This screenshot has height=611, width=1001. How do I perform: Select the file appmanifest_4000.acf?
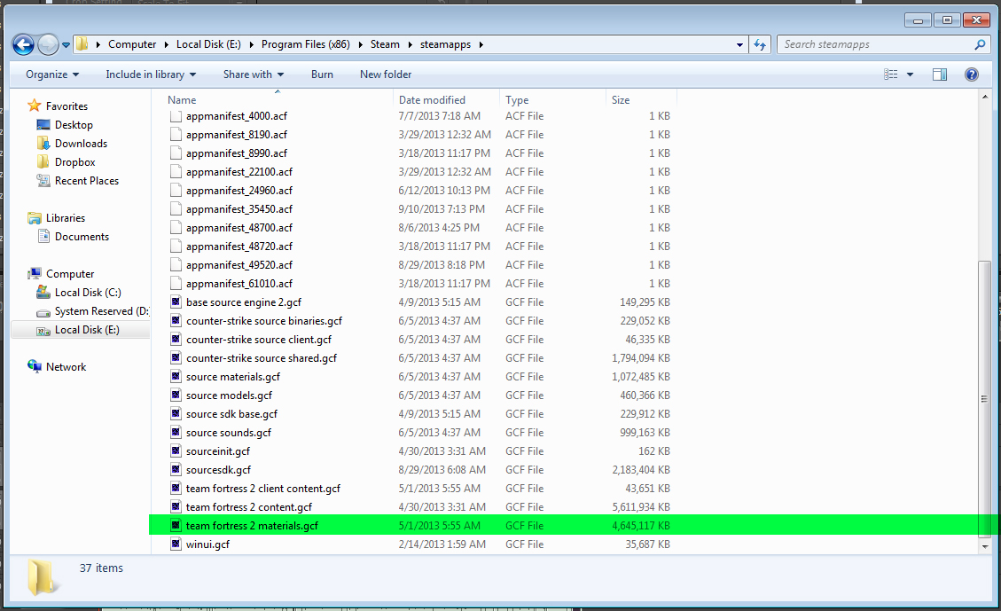236,116
